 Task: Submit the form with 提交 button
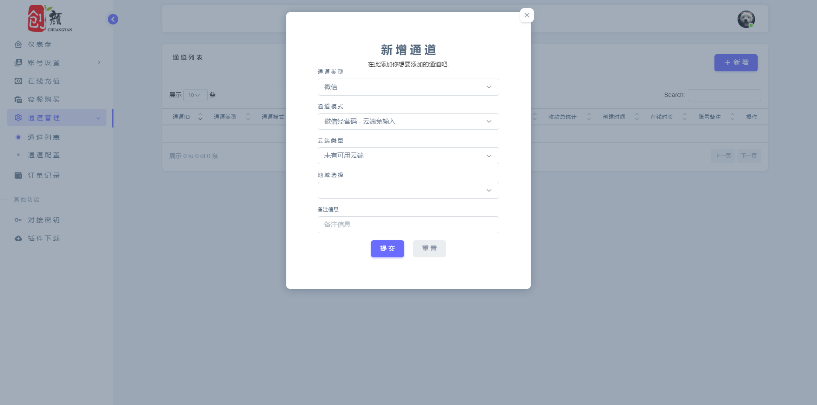(x=388, y=249)
